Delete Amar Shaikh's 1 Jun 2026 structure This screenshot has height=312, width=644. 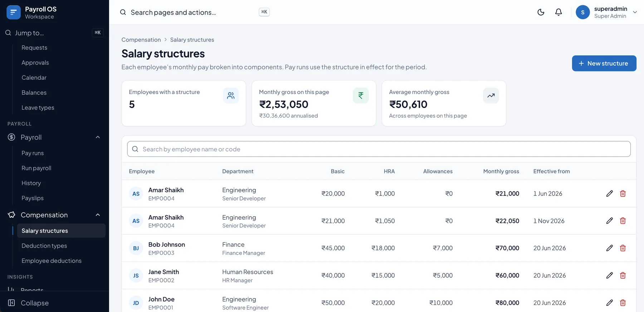pos(623,193)
